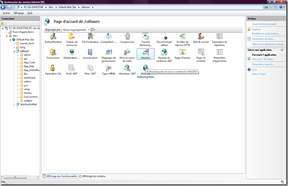Open Exploration de répertoire feature
This screenshot has height=186, width=288.
pyautogui.click(x=219, y=40)
